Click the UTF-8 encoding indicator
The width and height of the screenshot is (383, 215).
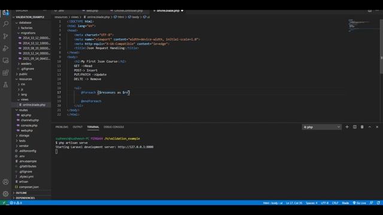tap(324, 203)
